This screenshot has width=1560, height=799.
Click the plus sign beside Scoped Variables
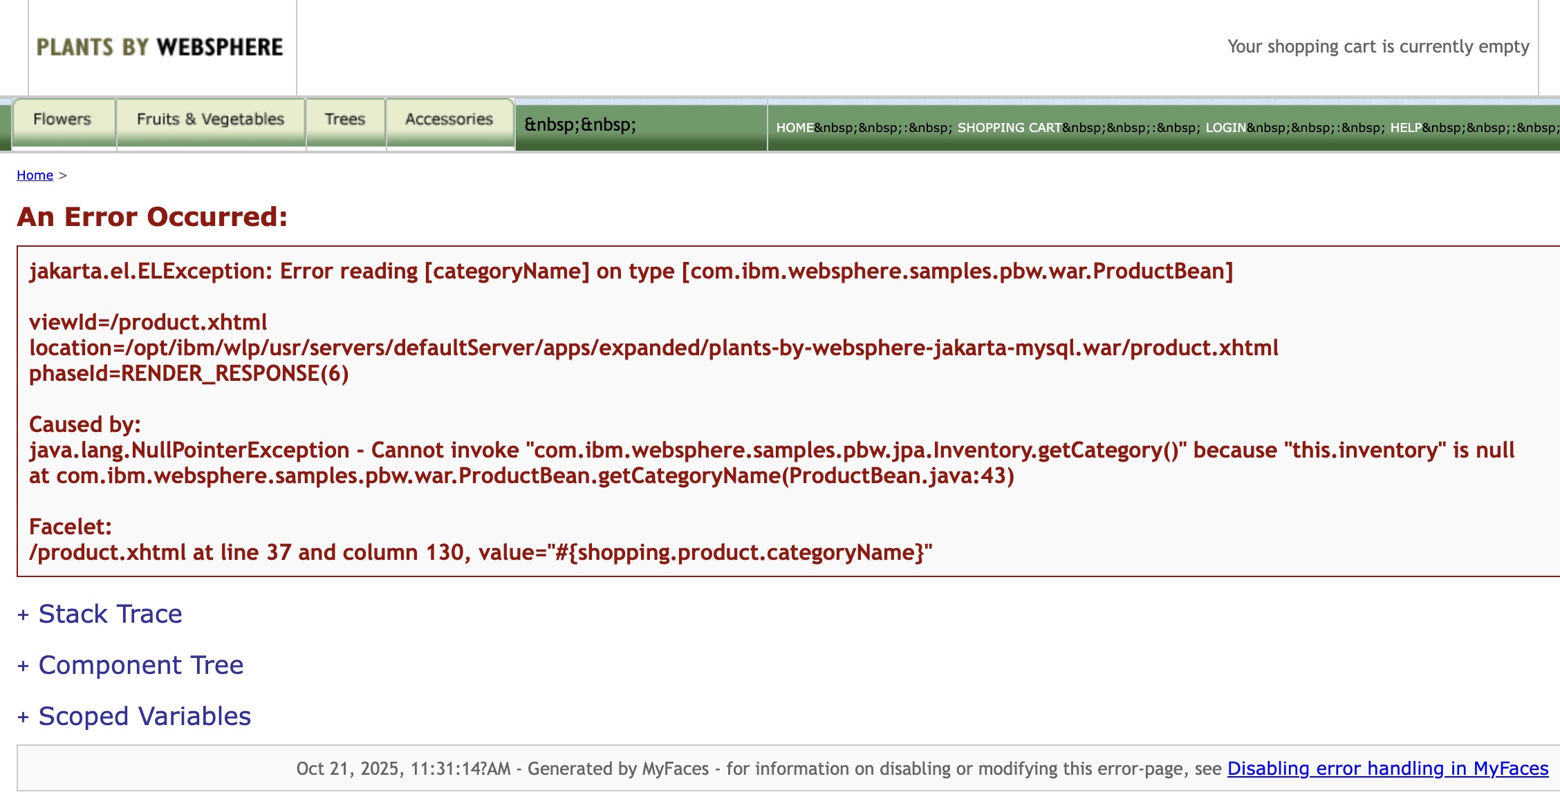[x=24, y=717]
